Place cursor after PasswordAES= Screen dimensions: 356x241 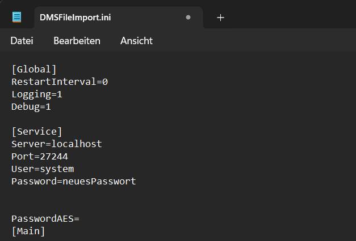click(x=79, y=219)
